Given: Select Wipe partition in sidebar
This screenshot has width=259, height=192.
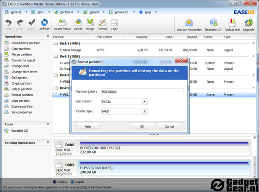Looking at the screenshot, I should click(17, 101).
